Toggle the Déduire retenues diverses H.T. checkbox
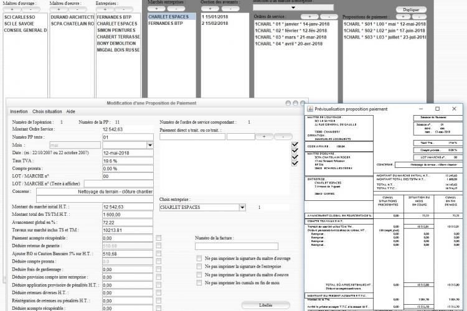 (158, 292)
